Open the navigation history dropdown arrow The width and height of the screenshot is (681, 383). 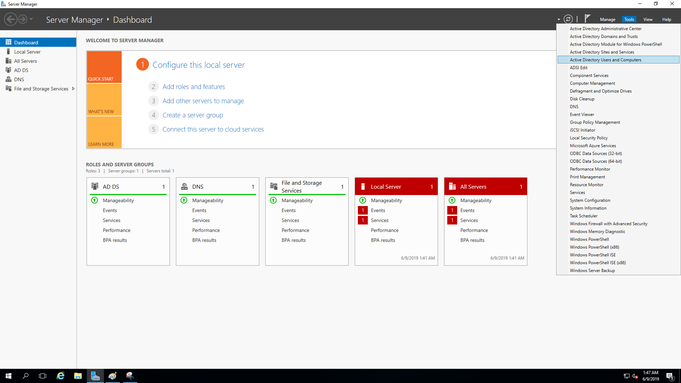pos(31,19)
